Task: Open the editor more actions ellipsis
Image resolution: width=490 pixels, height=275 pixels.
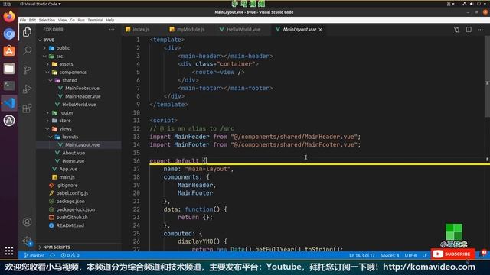Action: click(x=480, y=30)
